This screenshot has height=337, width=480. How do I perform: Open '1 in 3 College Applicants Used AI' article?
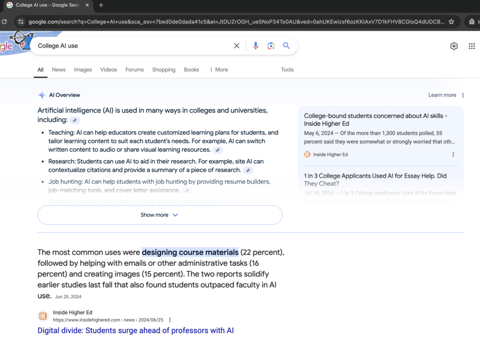pos(375,180)
